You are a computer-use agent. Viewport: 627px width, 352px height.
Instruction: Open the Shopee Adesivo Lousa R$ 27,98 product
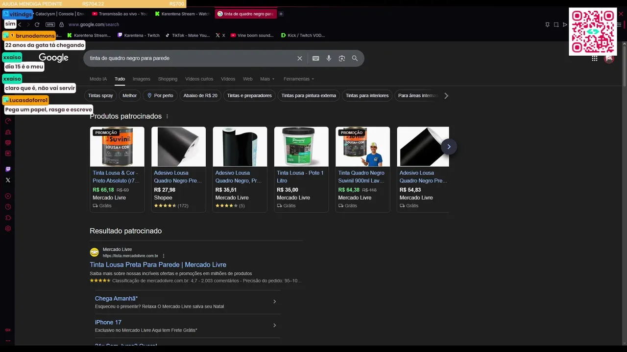point(178,169)
